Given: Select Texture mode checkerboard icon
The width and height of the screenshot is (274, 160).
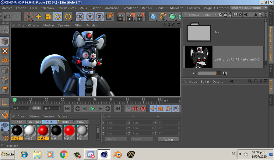Looking at the screenshot, I should tap(5, 51).
